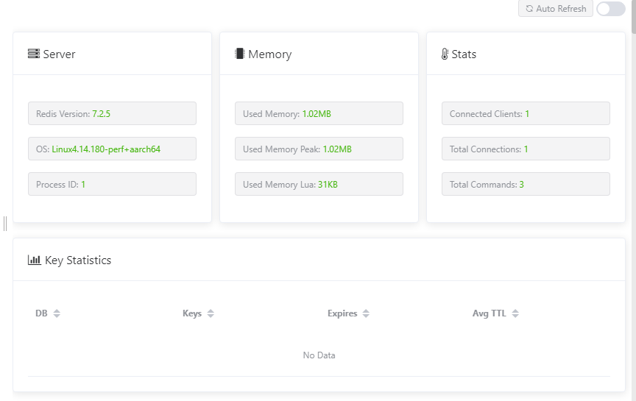
Task: Select the Total Commands tag
Action: [526, 184]
